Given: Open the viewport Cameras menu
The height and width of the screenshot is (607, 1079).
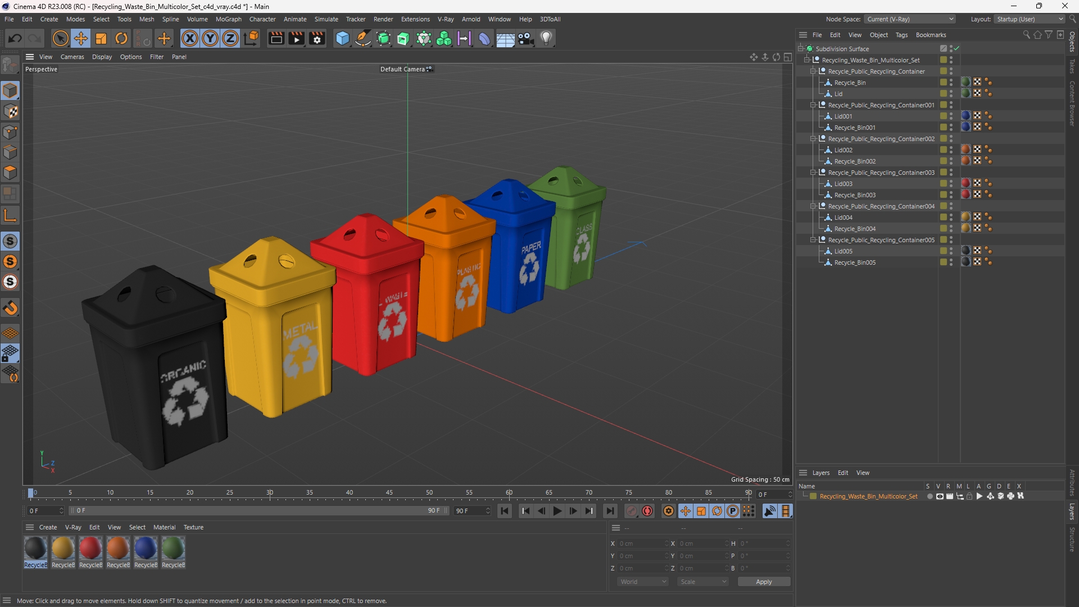Looking at the screenshot, I should click(x=72, y=57).
